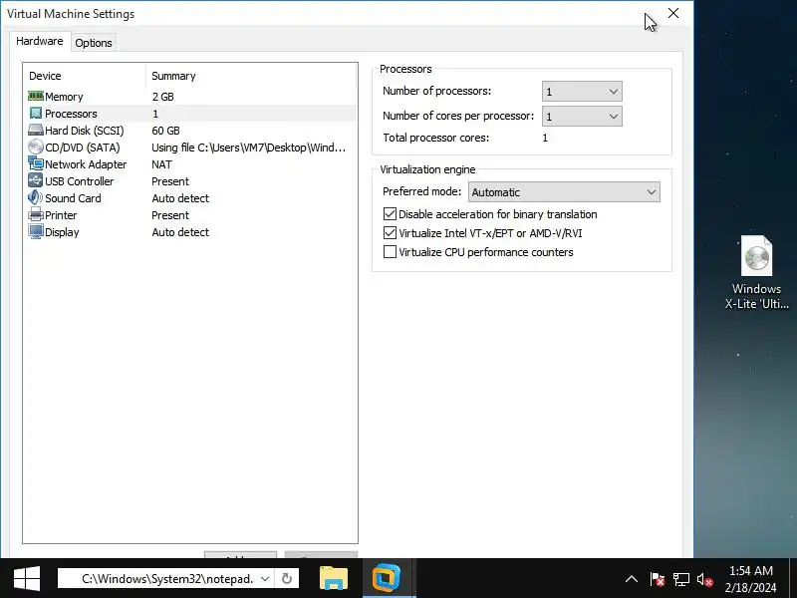This screenshot has height=598, width=797.
Task: Show hidden system tray icons
Action: tap(632, 579)
